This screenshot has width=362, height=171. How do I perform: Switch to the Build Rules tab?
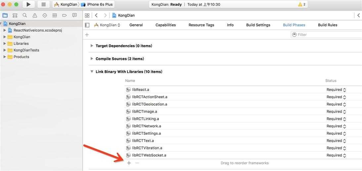(327, 25)
